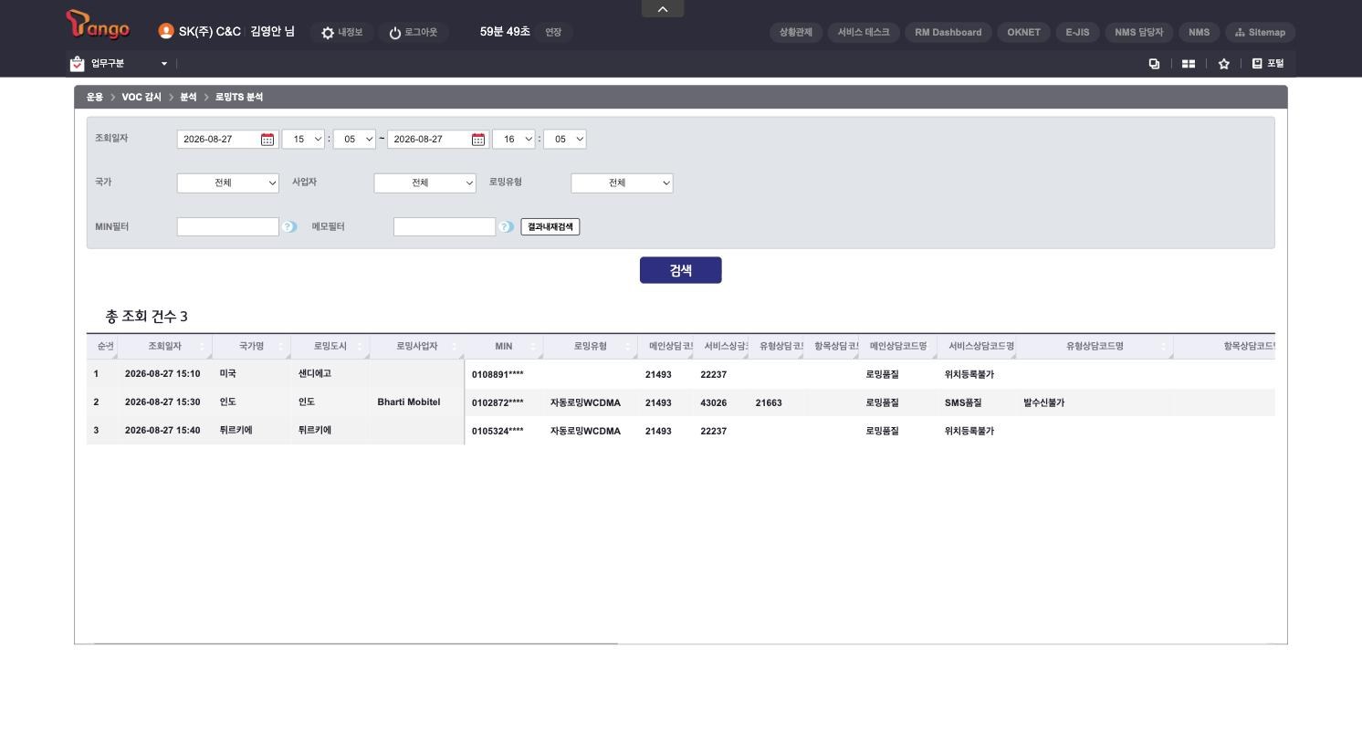Click the Tango logo
1362x741 pixels.
pyautogui.click(x=98, y=26)
